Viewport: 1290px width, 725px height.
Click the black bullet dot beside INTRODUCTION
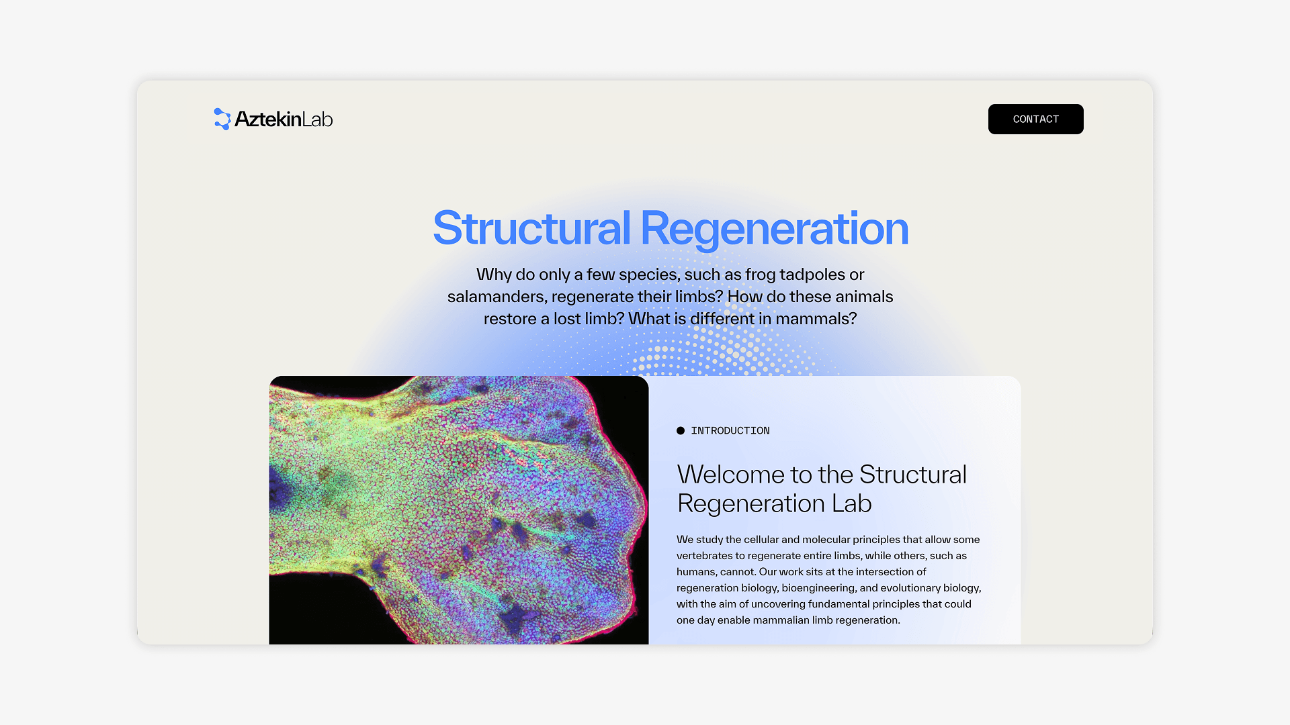[x=680, y=431]
